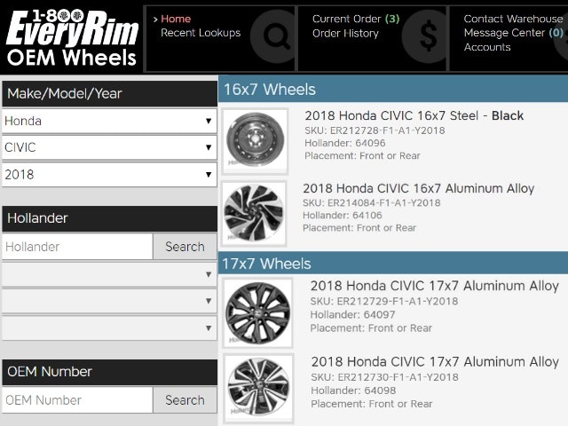
Task: Click SKU: ER212728-F1-A1-Y2018 text
Action: tap(375, 130)
